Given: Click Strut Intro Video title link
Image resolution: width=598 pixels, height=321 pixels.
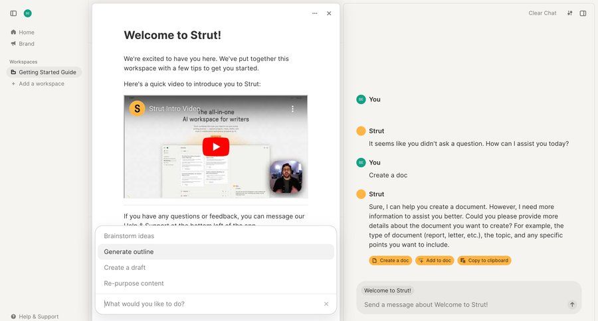Looking at the screenshot, I should (174, 109).
